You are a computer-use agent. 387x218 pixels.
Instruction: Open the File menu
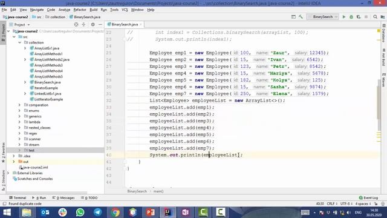click(x=4, y=10)
